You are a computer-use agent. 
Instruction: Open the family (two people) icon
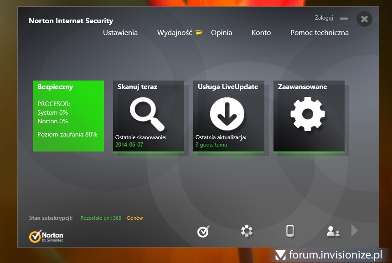pos(333,232)
